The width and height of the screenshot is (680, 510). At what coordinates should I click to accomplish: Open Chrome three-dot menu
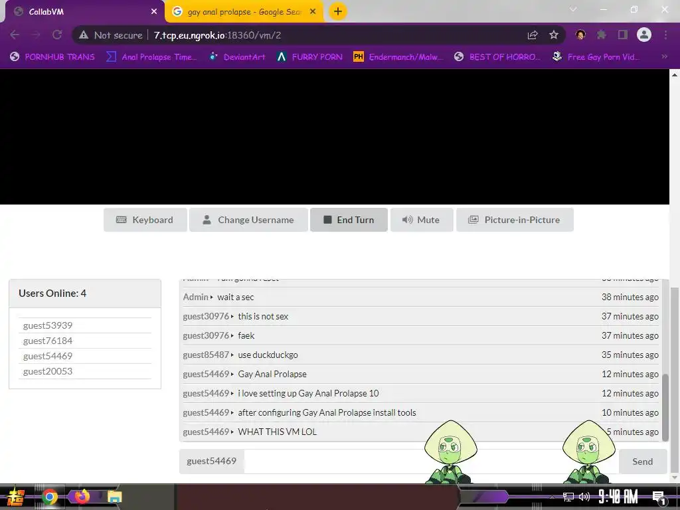coord(665,35)
